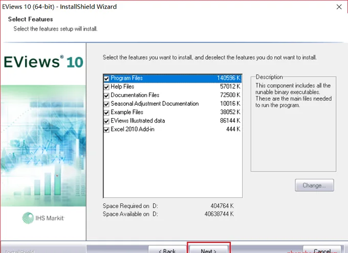Click the 86144 K size value
This screenshot has width=348, height=253.
pyautogui.click(x=230, y=121)
